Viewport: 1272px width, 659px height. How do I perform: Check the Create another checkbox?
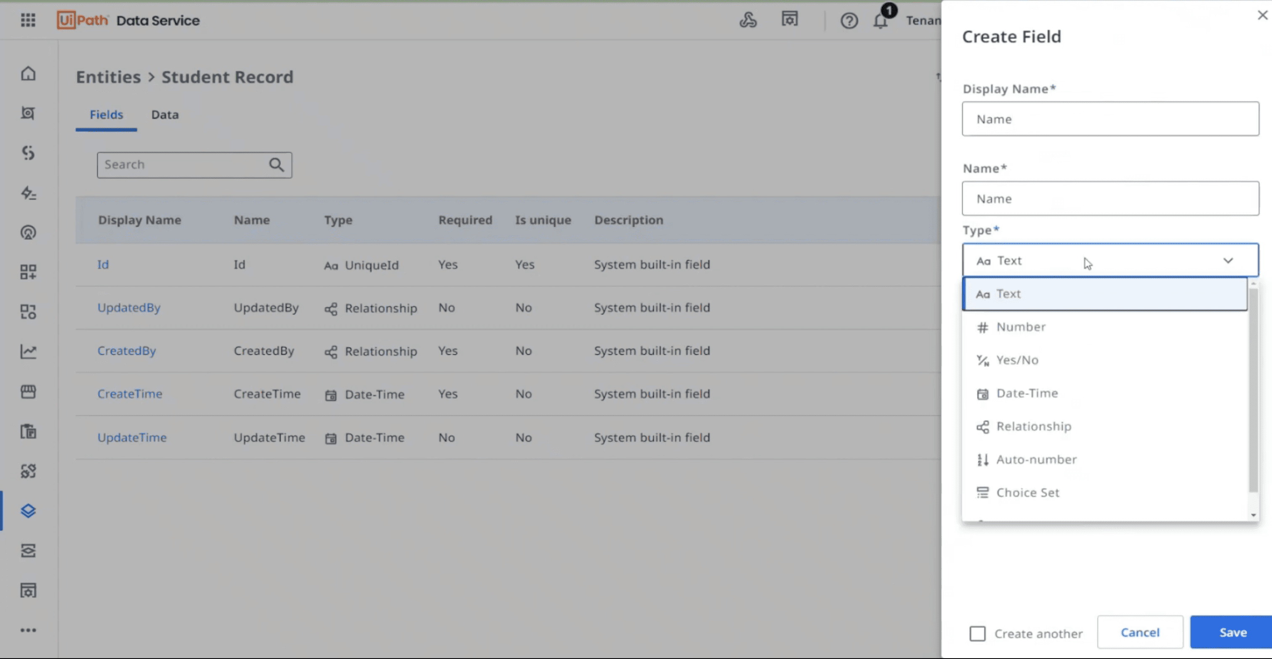[x=977, y=633]
